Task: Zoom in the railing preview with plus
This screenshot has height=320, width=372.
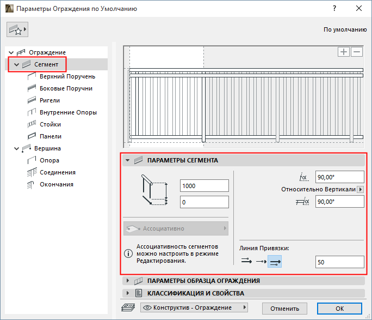Action: pyautogui.click(x=344, y=52)
